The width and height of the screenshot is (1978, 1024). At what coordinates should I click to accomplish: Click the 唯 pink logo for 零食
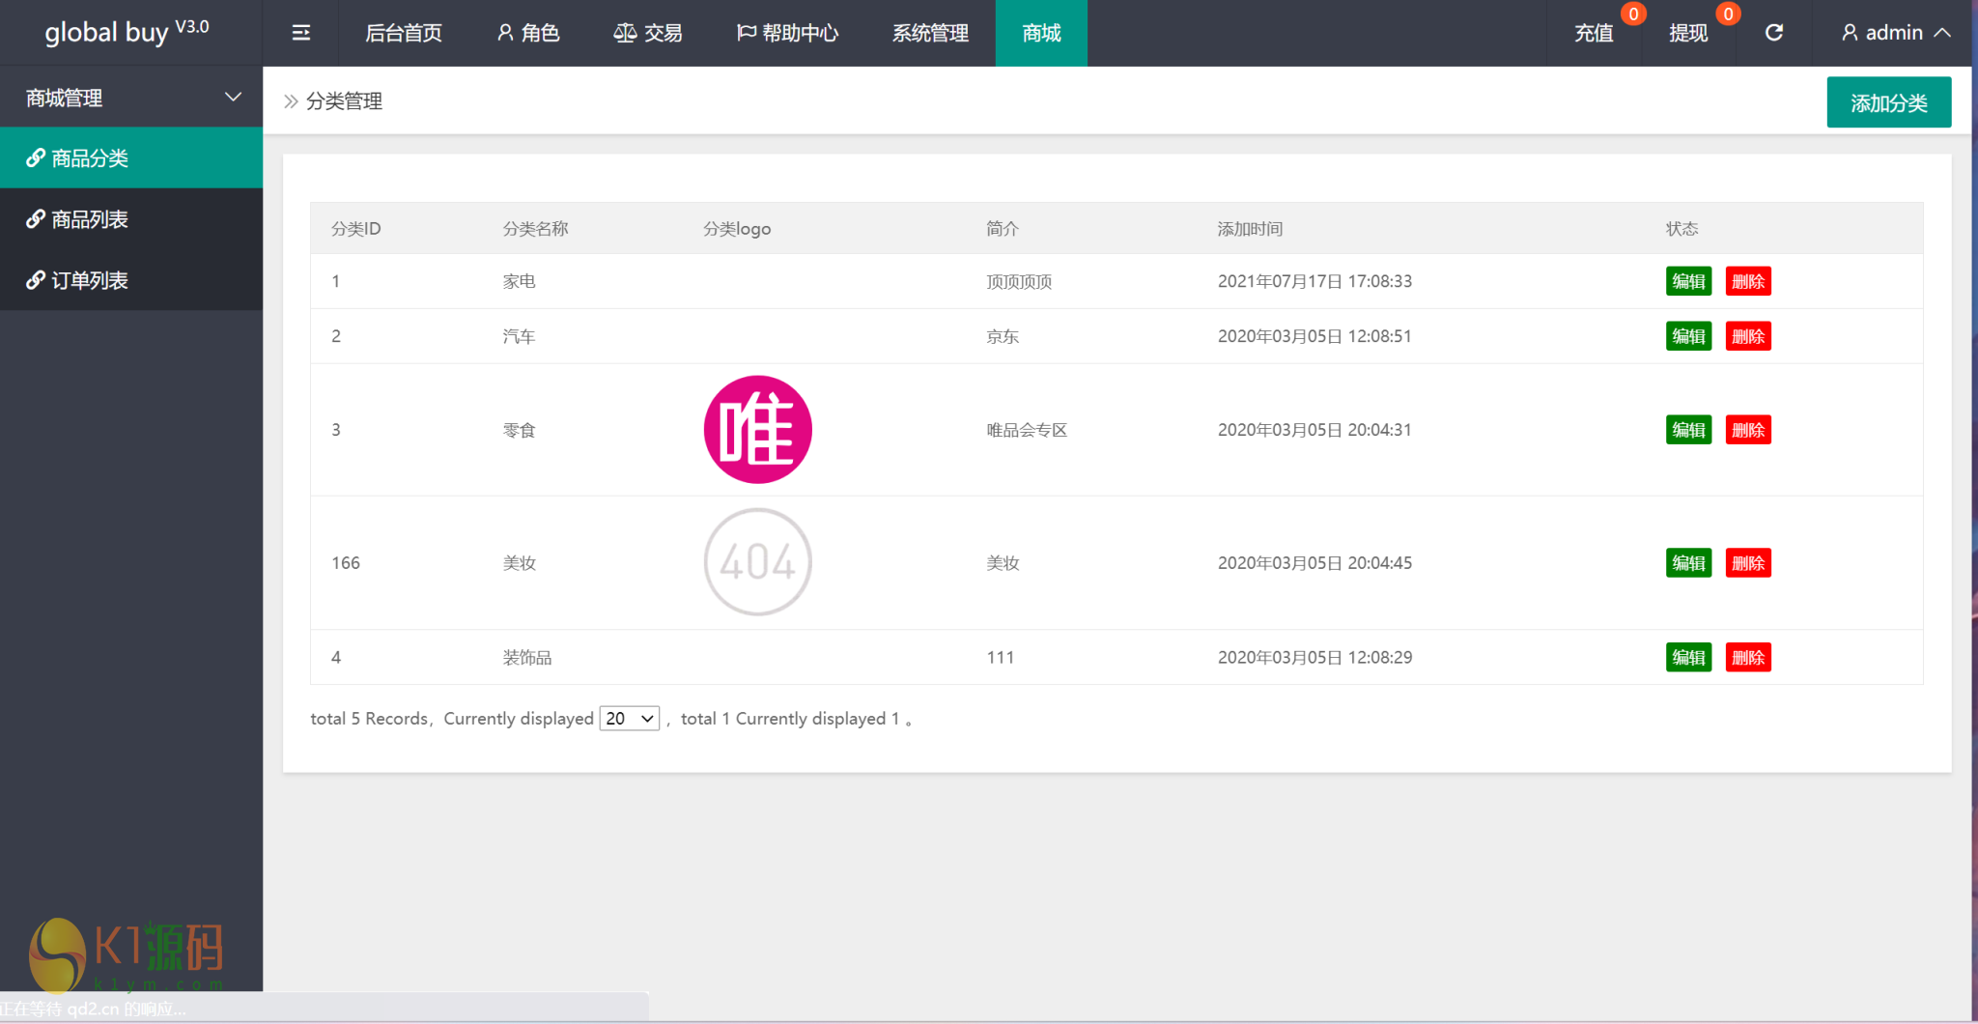point(757,430)
